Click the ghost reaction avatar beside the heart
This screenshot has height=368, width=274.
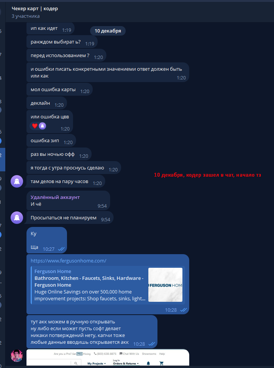click(42, 126)
